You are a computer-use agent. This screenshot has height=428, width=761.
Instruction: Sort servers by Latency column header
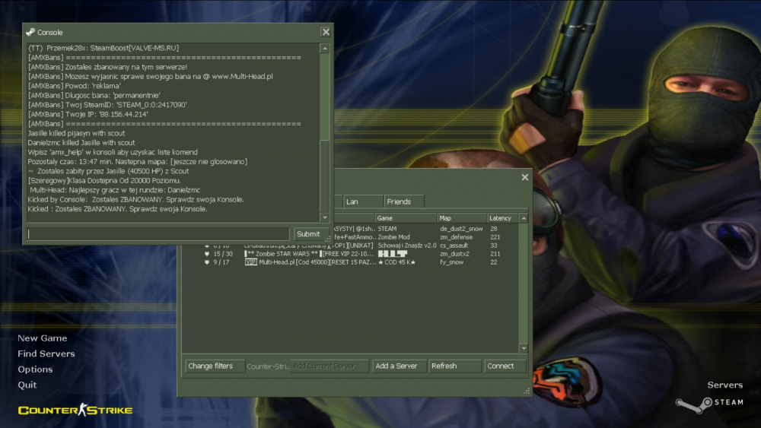pyautogui.click(x=501, y=218)
